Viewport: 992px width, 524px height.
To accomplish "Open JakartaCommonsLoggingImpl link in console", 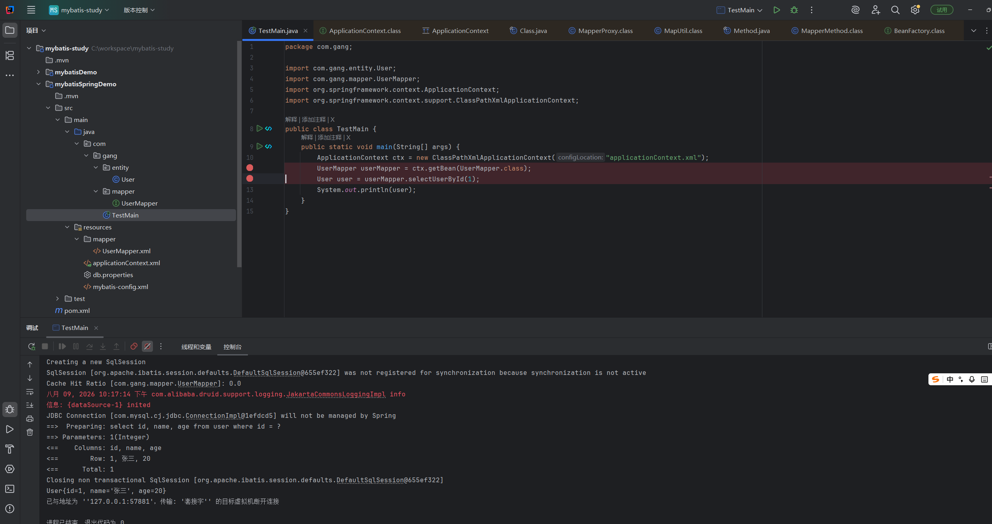I will pos(336,394).
